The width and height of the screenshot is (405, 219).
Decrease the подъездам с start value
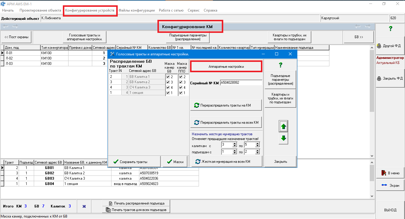tap(235, 153)
